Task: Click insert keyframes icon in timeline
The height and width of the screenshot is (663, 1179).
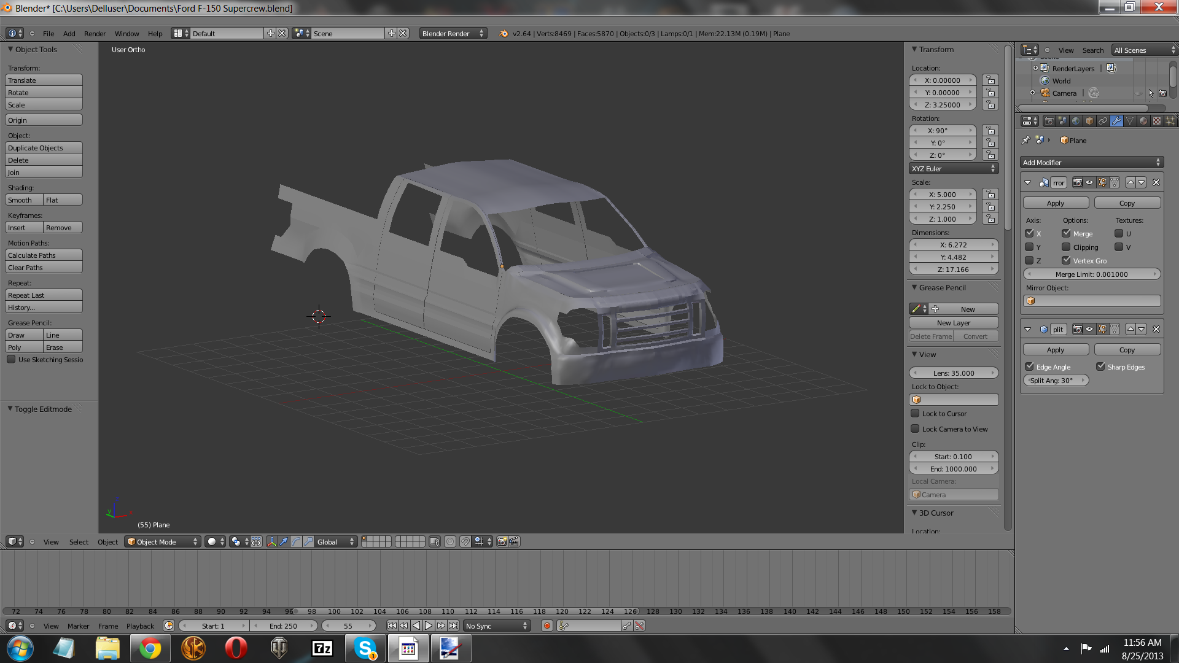Action: [x=627, y=626]
